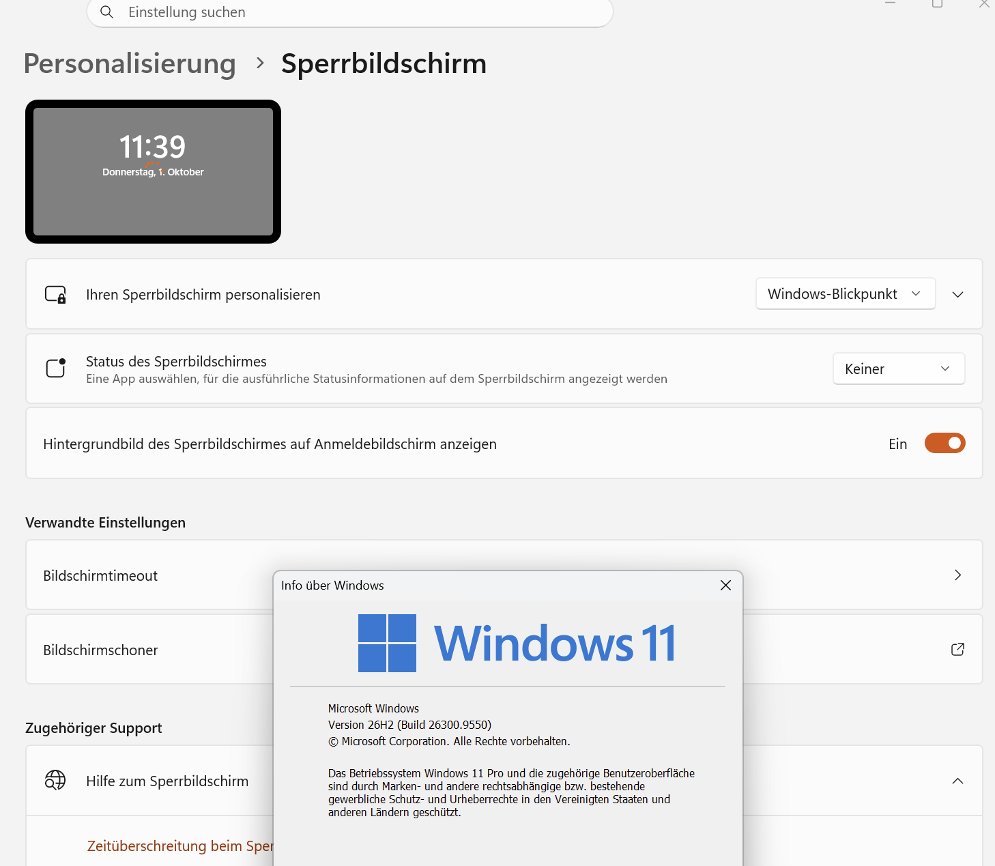995x866 pixels.
Task: Go back to Personalisierung in the breadcrumb
Action: point(130,63)
